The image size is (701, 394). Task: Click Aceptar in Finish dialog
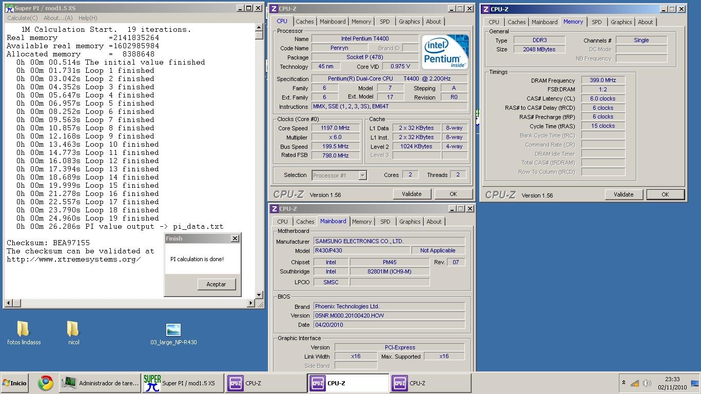(216, 284)
